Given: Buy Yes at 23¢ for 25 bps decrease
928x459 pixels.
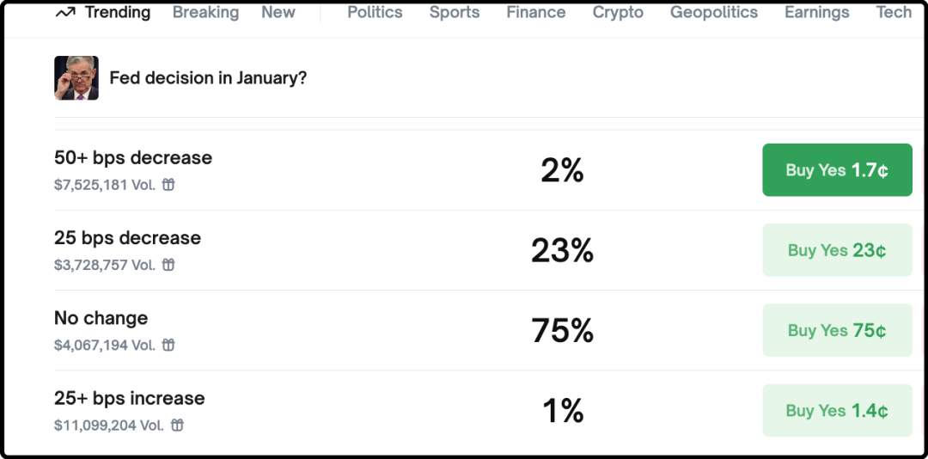Looking at the screenshot, I should [837, 250].
